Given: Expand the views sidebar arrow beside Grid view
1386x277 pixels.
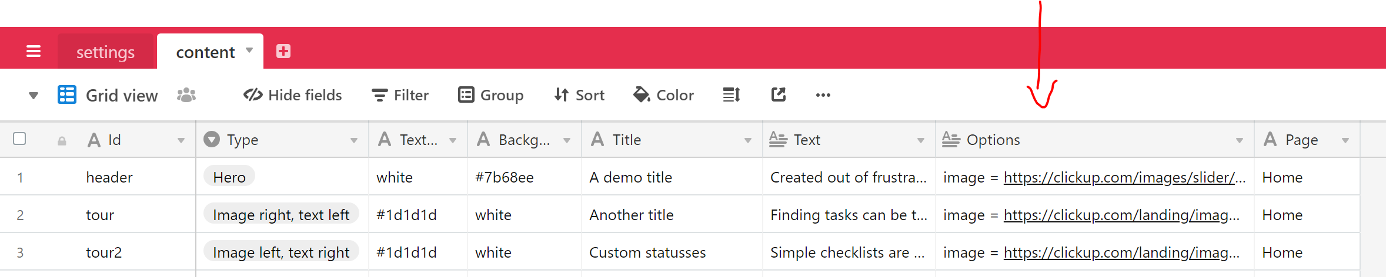Looking at the screenshot, I should 34,95.
